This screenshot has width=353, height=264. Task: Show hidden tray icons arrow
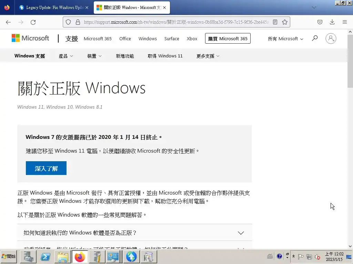click(x=293, y=256)
